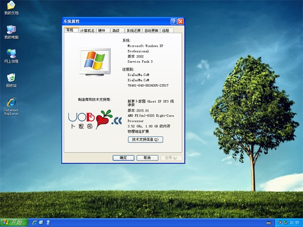303x227 pixels.
Task: Select the 系统还原 tab
Action: pos(134,30)
